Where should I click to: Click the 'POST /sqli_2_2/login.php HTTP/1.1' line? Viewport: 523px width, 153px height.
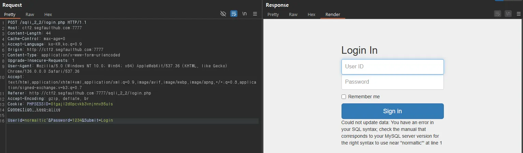[47, 22]
